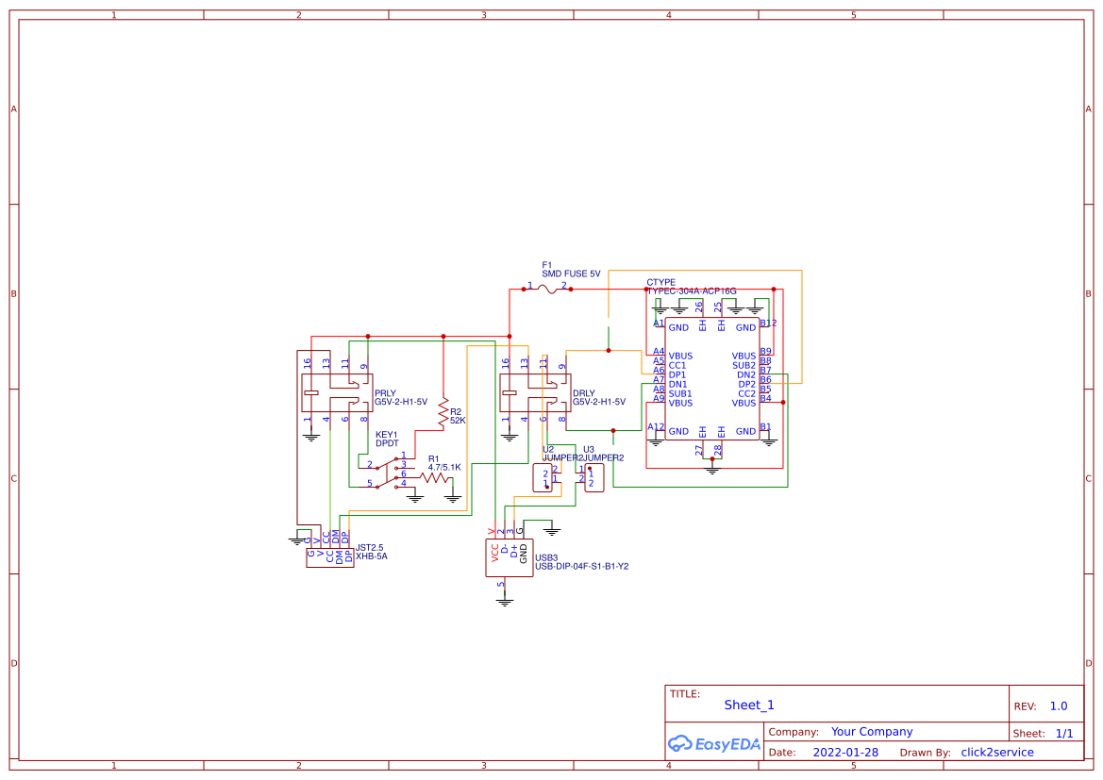This screenshot has height=780, width=1103.
Task: Click the Sheet_1 title text
Action: tap(748, 705)
